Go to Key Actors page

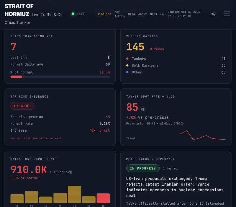point(119,14)
